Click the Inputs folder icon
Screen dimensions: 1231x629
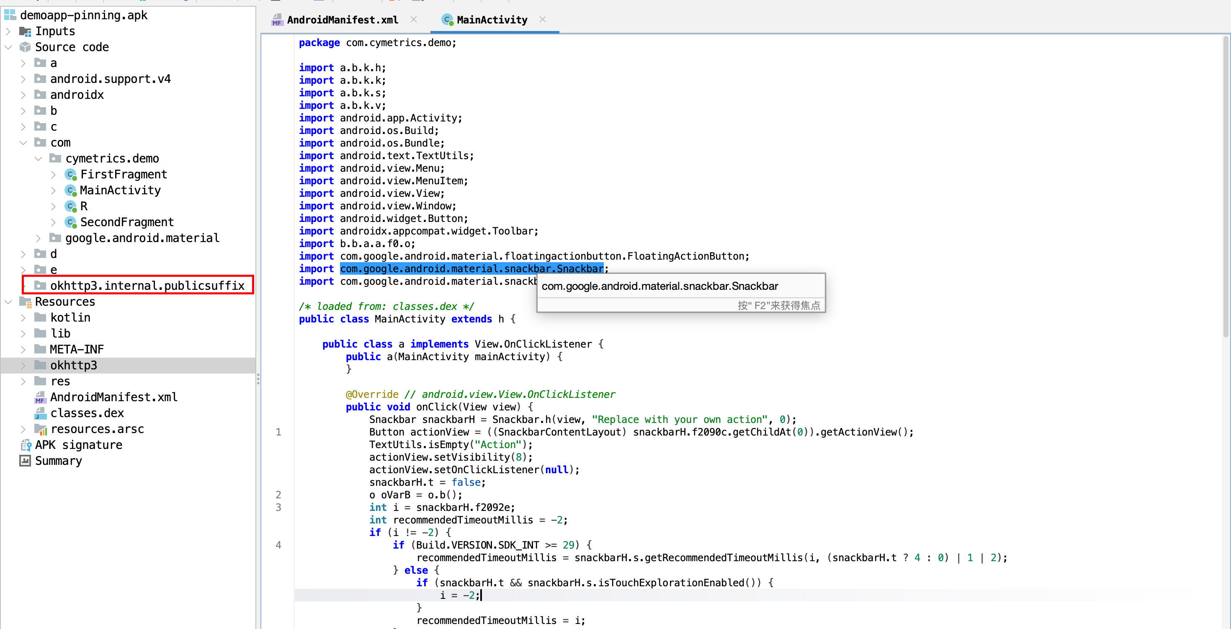pos(25,31)
